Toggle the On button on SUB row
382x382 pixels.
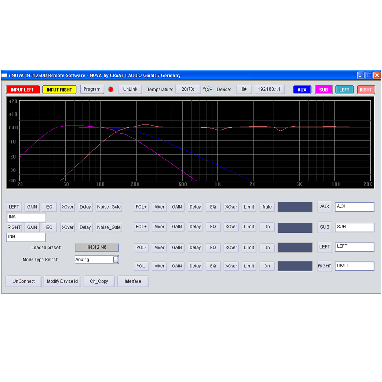point(267,227)
